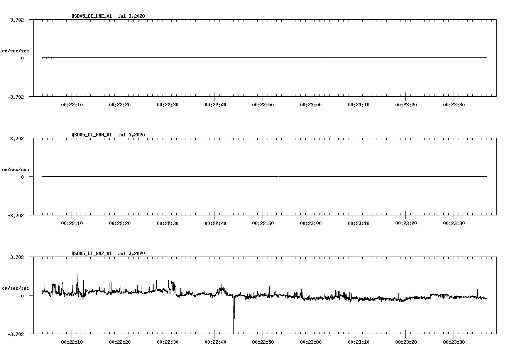Pick the 00:23:20 time label under HNZ plot

(x=406, y=342)
